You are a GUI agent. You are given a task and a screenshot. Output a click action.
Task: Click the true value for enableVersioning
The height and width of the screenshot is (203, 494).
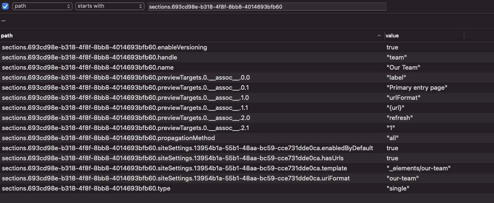tap(392, 48)
